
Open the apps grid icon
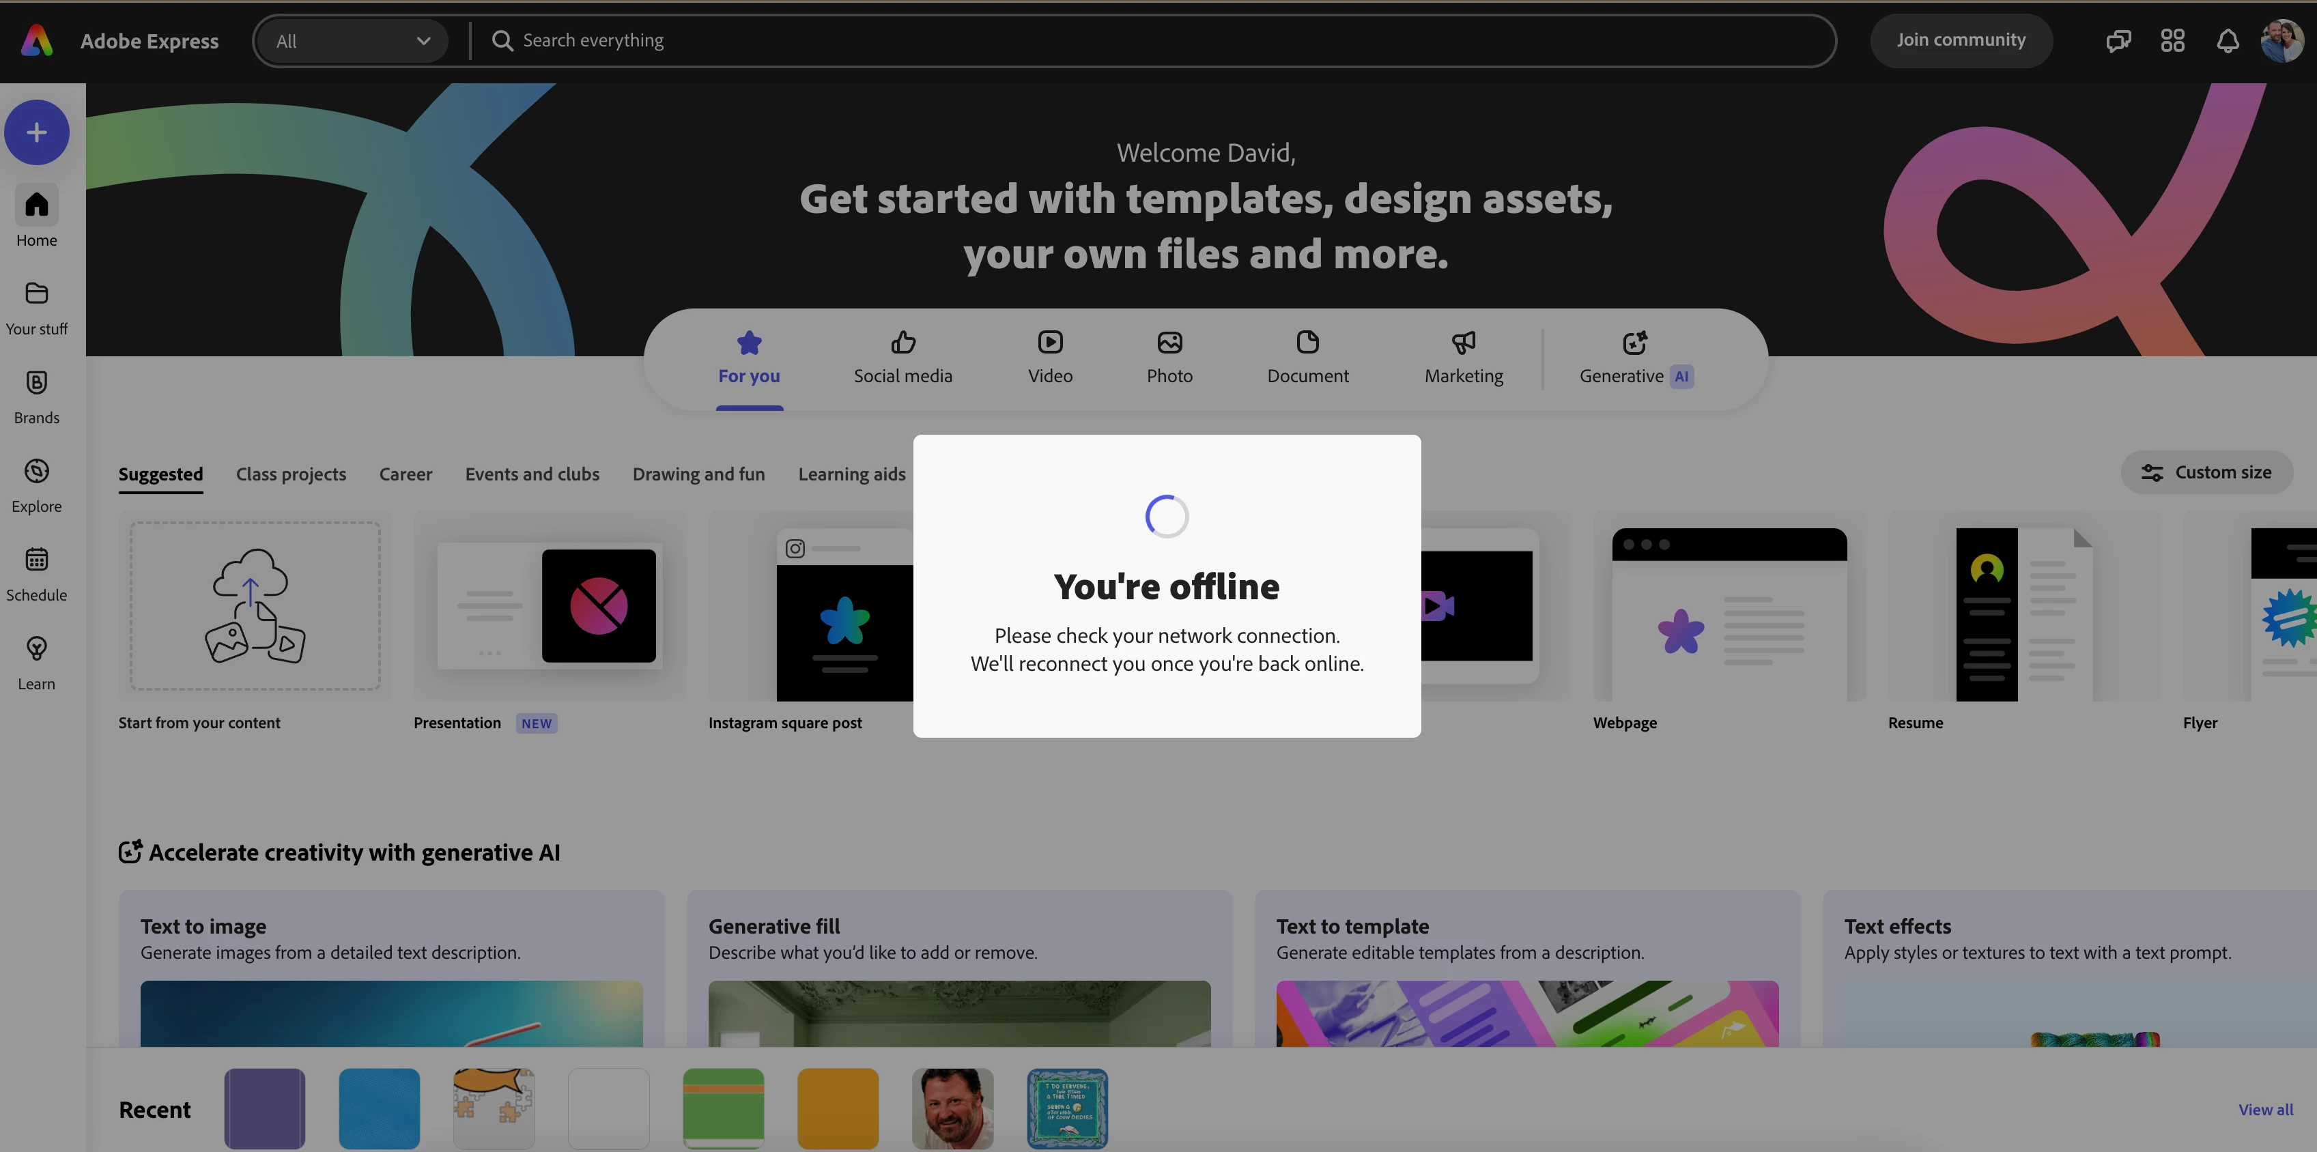point(2172,40)
